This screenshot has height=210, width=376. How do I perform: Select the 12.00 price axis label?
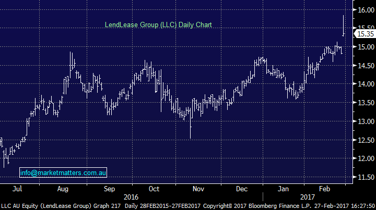point(366,158)
